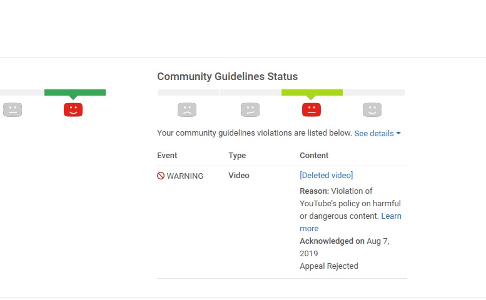Click the red prohibited warning icon
Screen dimensions: 486x300
click(x=161, y=176)
